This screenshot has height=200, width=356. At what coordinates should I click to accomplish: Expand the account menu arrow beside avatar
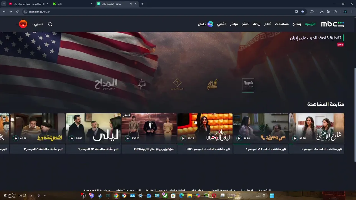pyautogui.click(x=17, y=24)
